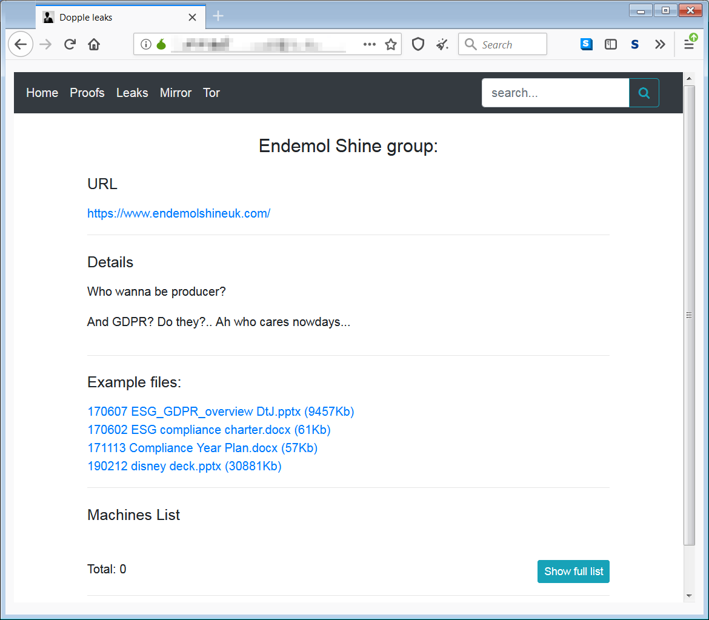
Task: Click the Machines List heading
Action: 133,515
